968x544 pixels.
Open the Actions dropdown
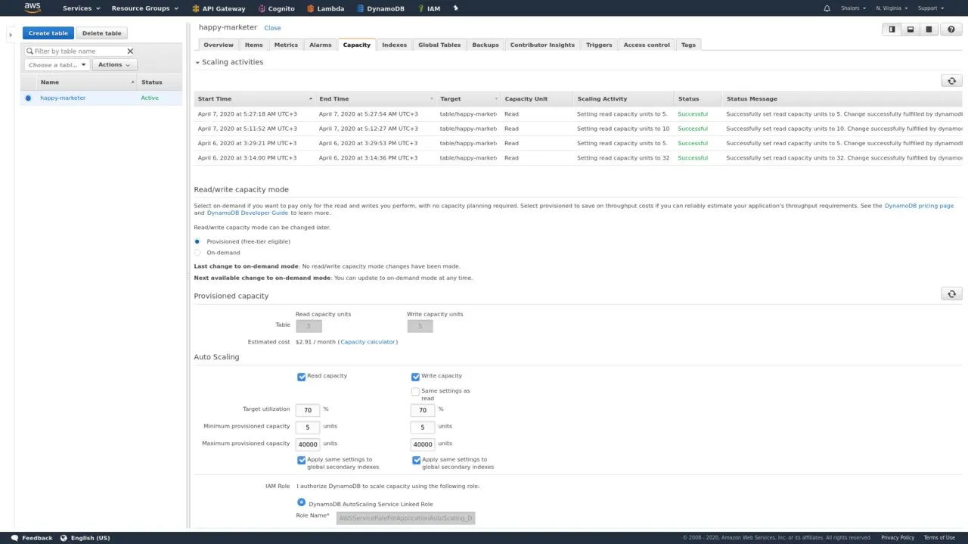click(x=114, y=65)
